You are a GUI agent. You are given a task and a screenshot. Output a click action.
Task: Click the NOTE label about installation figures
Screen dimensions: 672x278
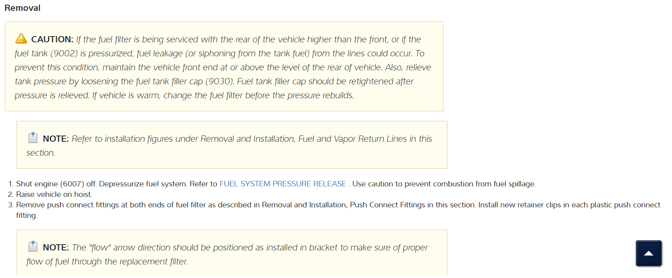[56, 139]
